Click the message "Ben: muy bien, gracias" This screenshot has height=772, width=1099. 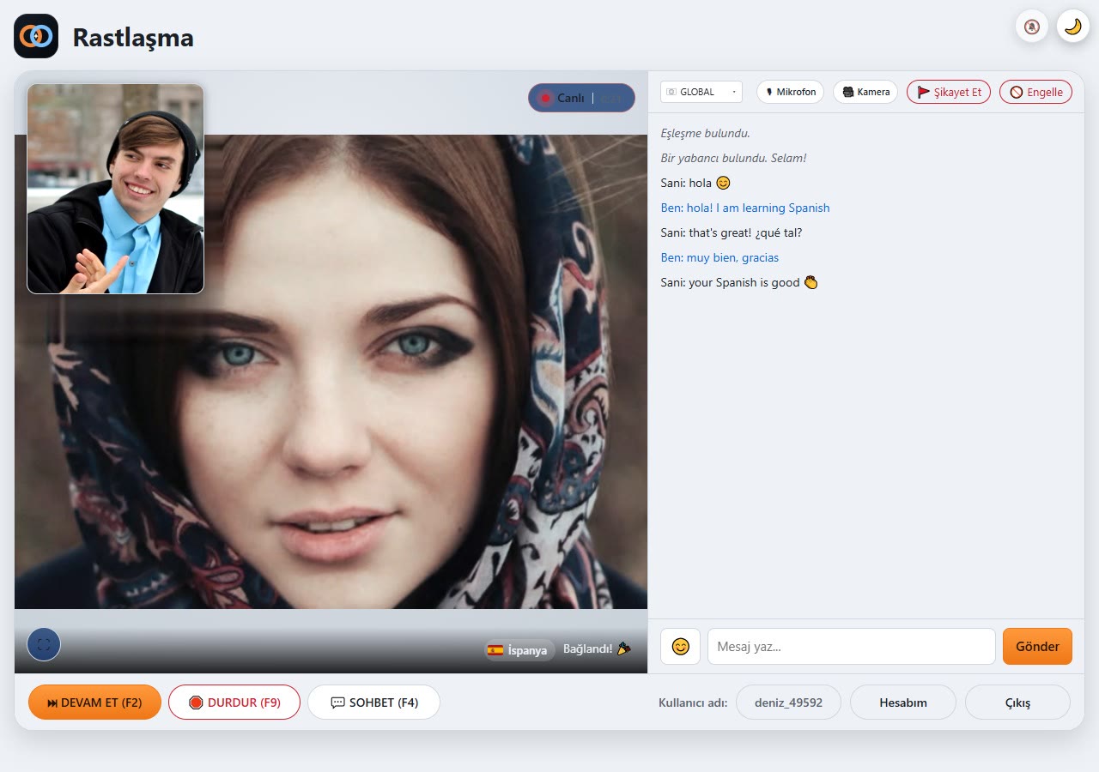tap(720, 257)
